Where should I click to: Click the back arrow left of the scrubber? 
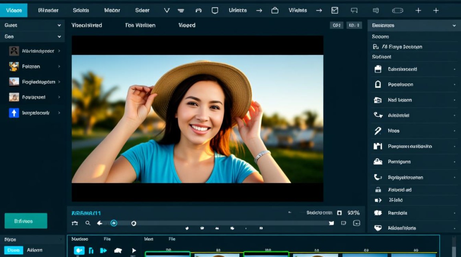coord(99,223)
